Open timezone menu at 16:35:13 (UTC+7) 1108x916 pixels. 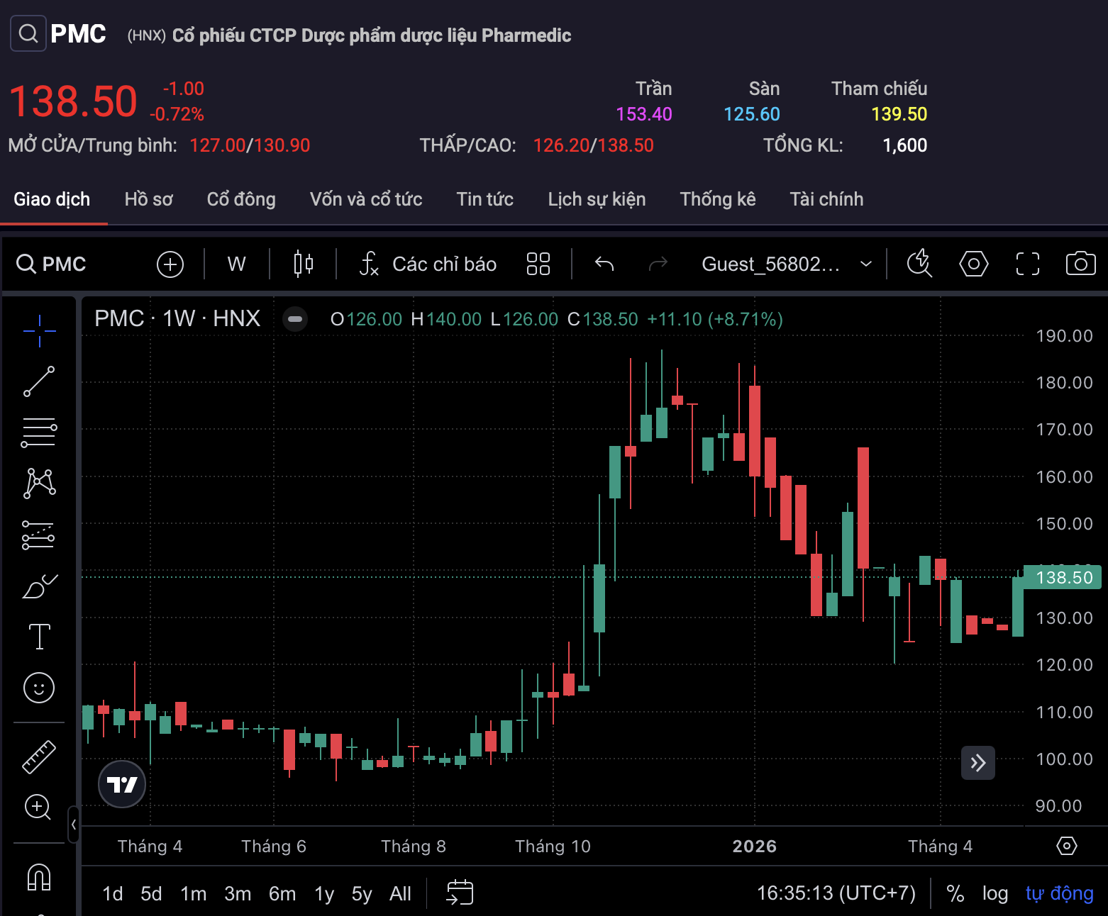836,893
